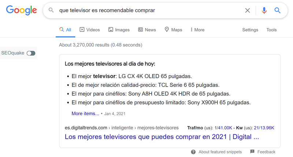Viewport: 293px width, 157px height.
Task: Start voice search with the microphone icon
Action: pyautogui.click(x=264, y=11)
